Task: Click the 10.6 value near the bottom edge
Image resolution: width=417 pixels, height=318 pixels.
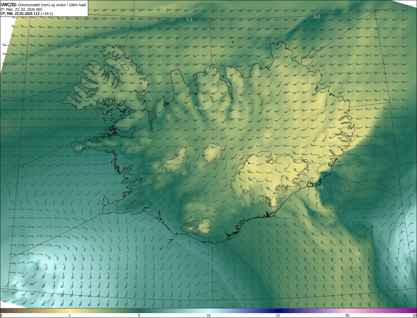Action: (x=47, y=296)
